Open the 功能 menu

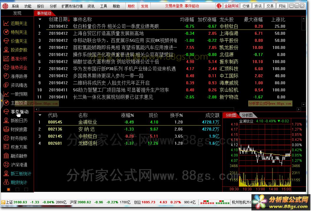28,6
